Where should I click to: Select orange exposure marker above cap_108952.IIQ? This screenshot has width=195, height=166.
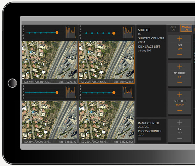point(114,33)
